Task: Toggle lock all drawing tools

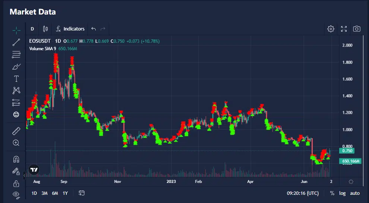Action: click(x=16, y=183)
